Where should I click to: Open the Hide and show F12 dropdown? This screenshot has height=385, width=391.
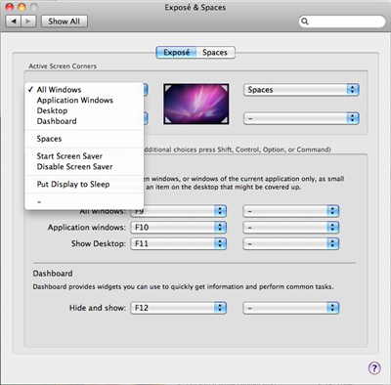click(178, 308)
